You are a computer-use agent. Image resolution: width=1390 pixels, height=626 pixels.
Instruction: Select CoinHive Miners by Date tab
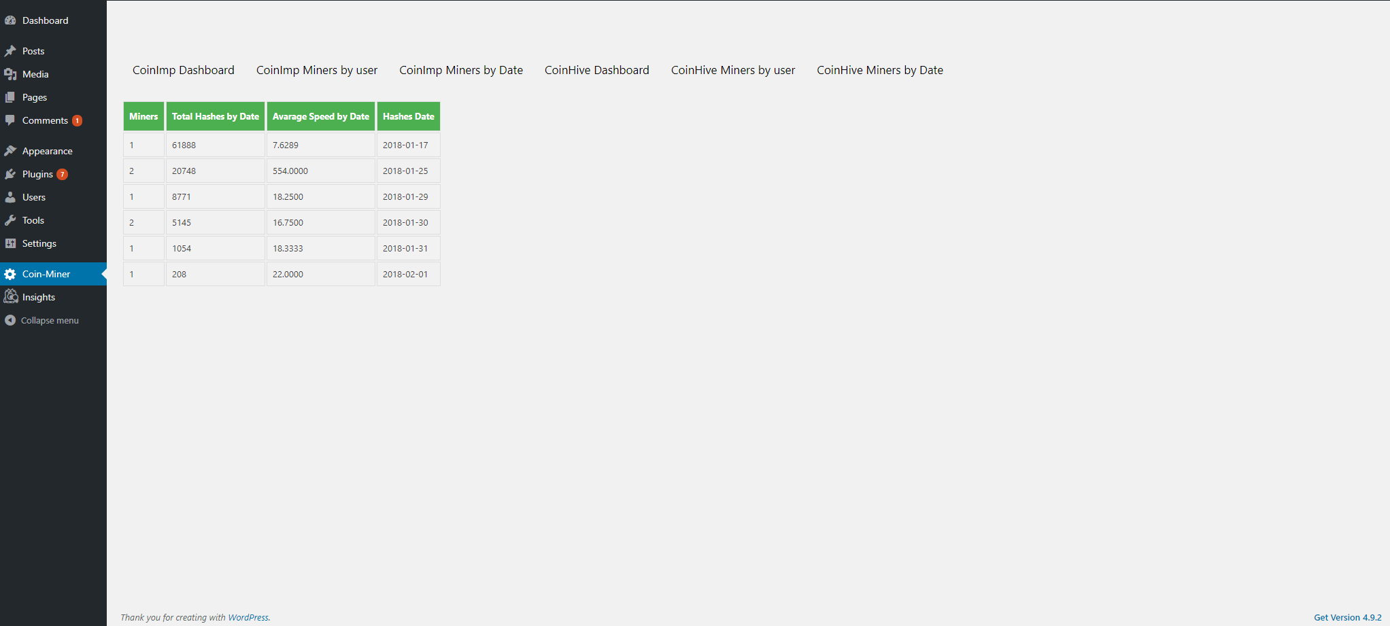pos(880,70)
